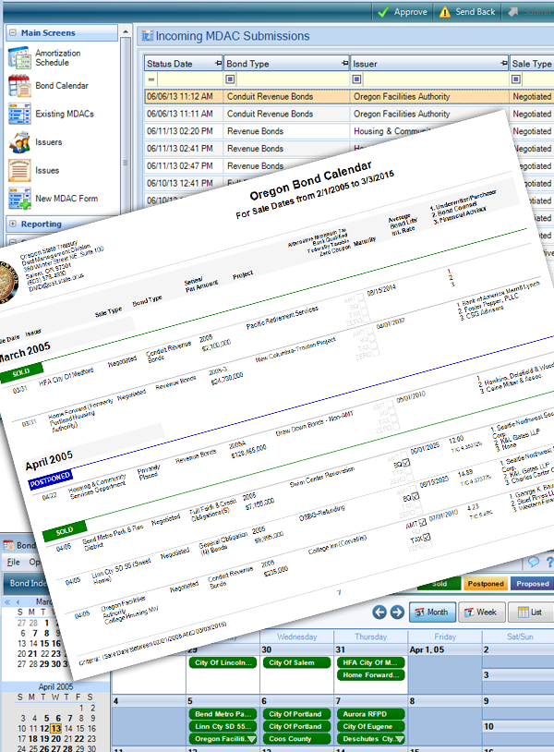Open Linn Cty SD 55... calendar event
The image size is (554, 752).
click(223, 726)
